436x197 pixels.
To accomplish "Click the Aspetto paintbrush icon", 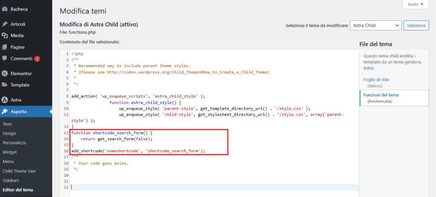I will (4, 112).
